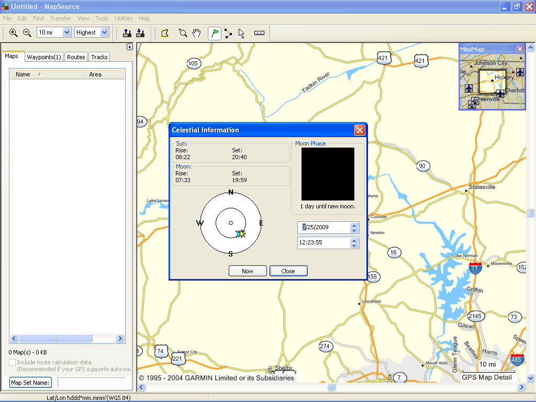
Task: Receive data from the GPS device
Action: (140, 33)
